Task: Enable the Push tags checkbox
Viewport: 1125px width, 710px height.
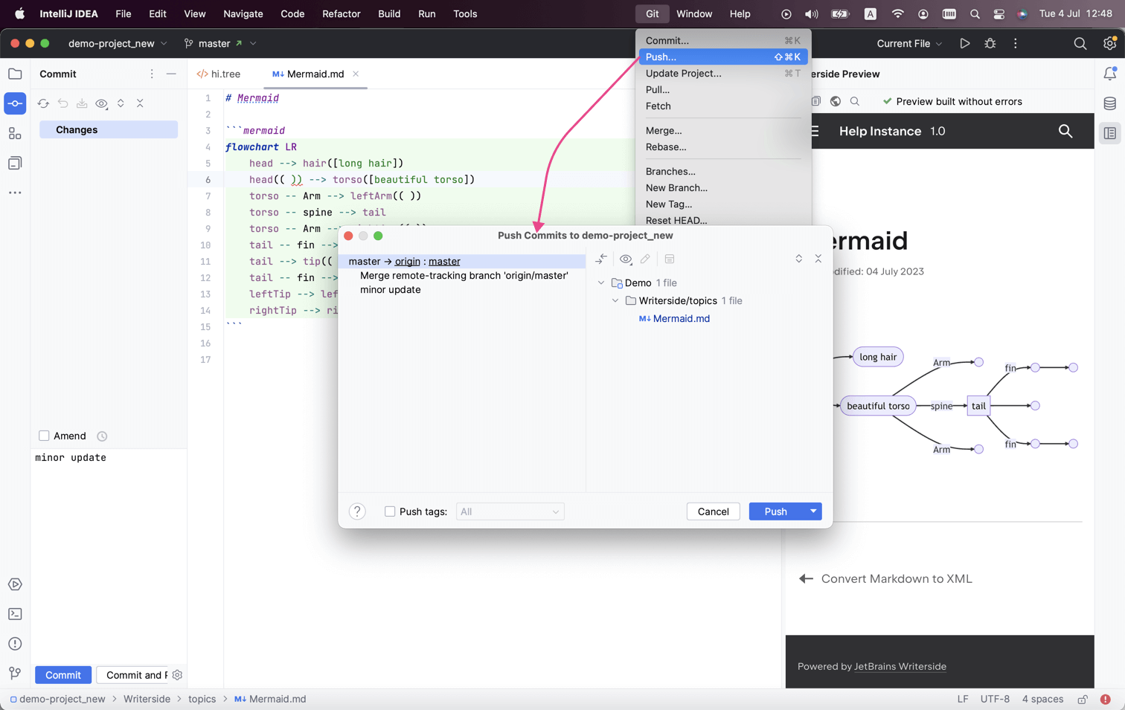Action: point(390,511)
